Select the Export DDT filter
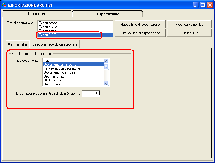215x163 pixels. (x=75, y=35)
